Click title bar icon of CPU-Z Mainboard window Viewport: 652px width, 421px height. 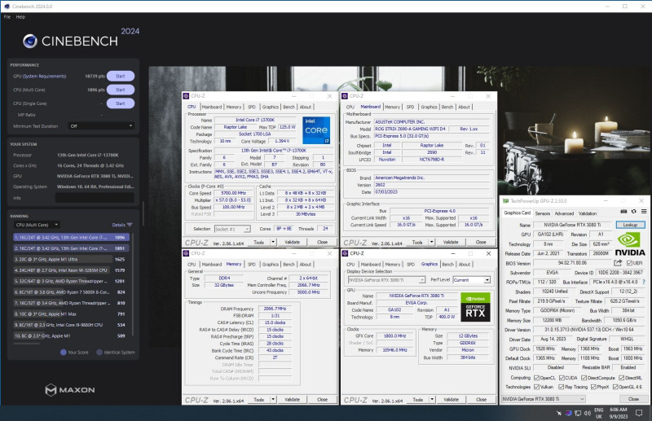tap(345, 96)
